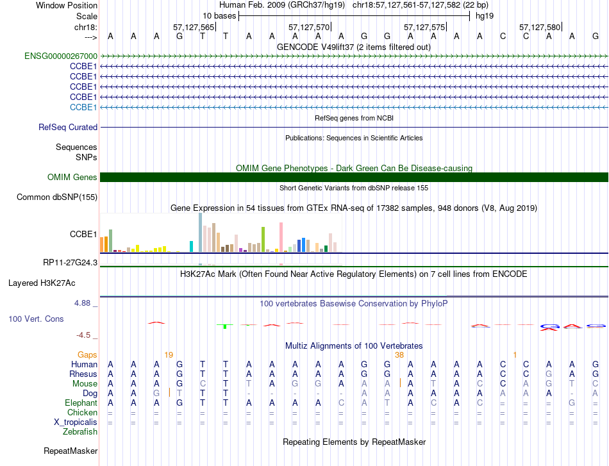Select the RefSeq Curated track label
609x466 pixels.
tap(68, 127)
